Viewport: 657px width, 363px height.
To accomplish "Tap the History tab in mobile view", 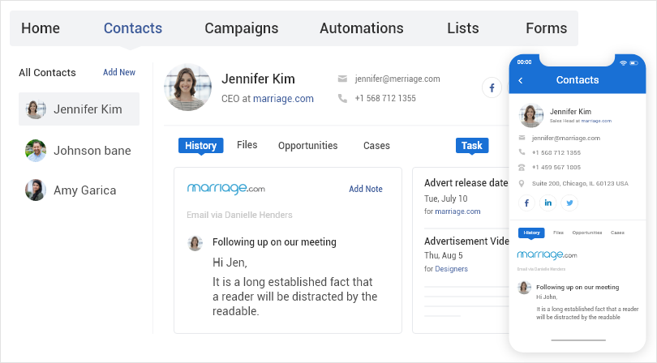I will click(531, 233).
